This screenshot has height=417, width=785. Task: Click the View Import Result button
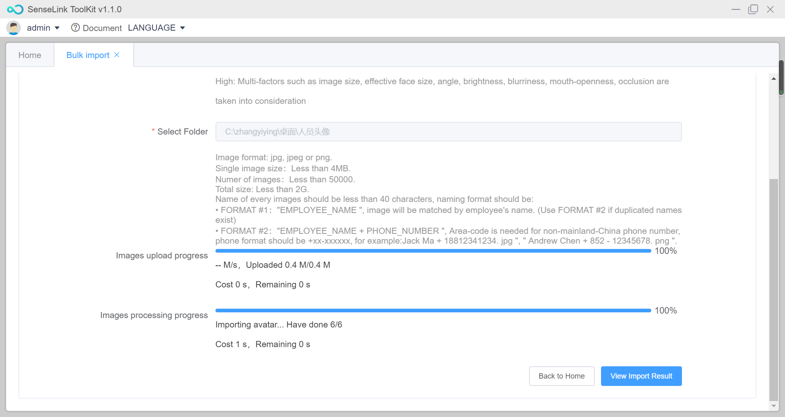[641, 376]
